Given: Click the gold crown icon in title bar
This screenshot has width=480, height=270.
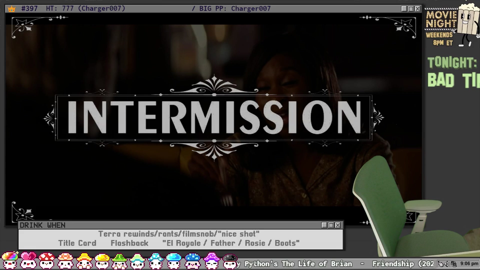Looking at the screenshot, I should pyautogui.click(x=11, y=9).
